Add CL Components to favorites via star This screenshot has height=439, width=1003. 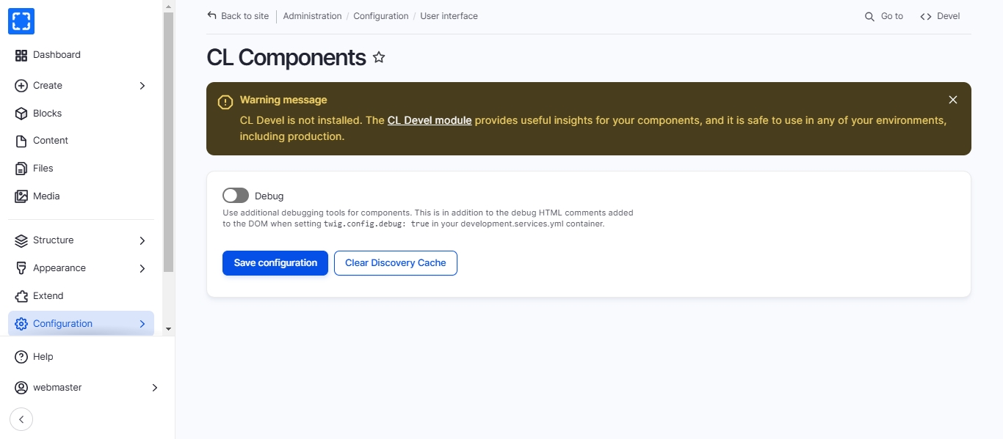[379, 57]
